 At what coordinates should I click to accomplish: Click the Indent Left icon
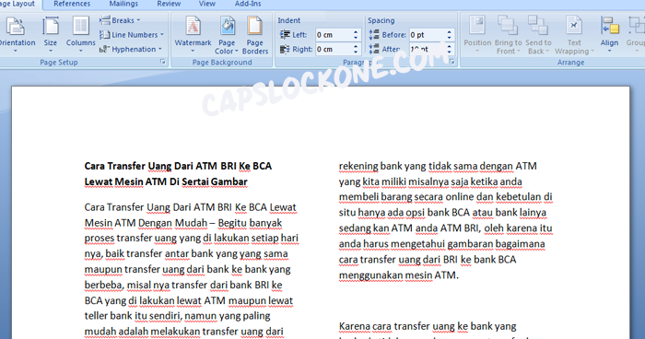point(285,35)
